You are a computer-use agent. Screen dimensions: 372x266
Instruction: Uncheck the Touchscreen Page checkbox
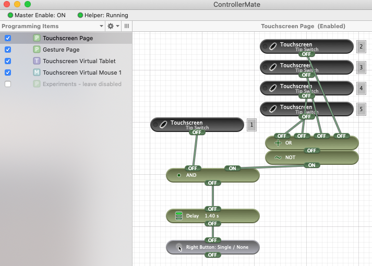(8, 38)
